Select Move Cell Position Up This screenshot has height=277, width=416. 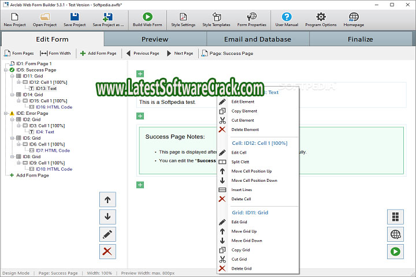point(258,171)
